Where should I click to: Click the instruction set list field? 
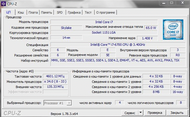pyautogui.click(x=118, y=62)
